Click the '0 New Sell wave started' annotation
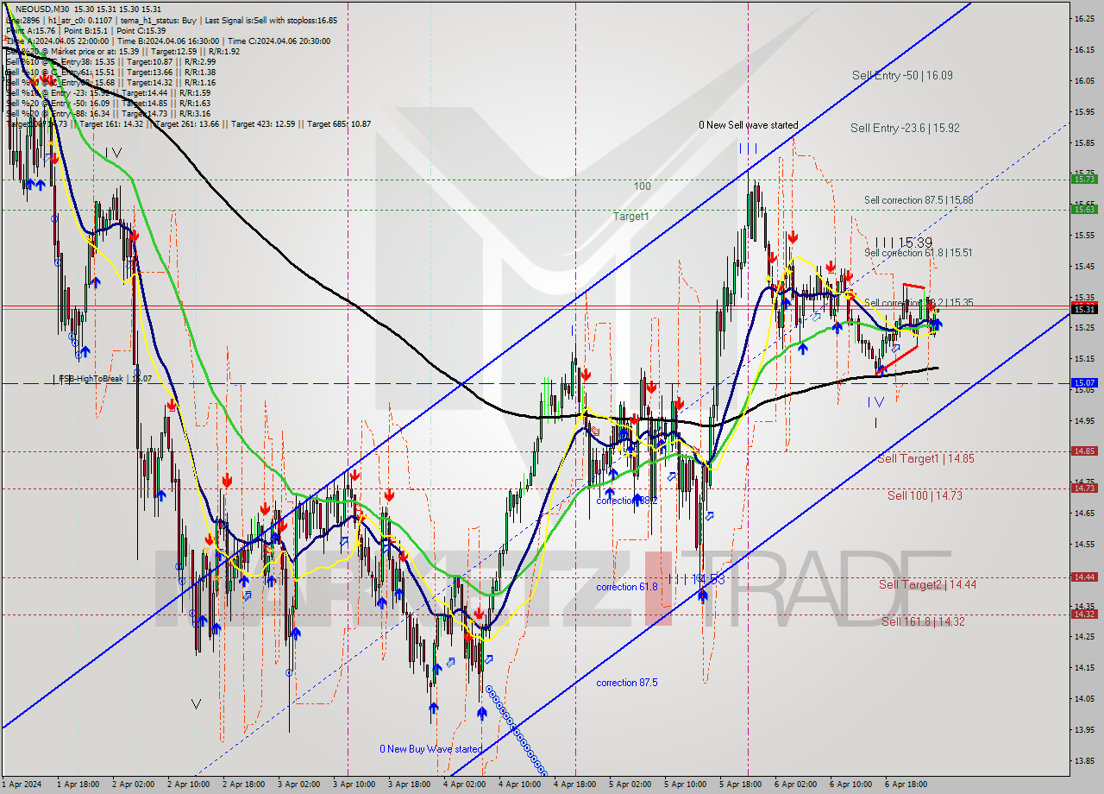The width and height of the screenshot is (1104, 794). coord(749,125)
